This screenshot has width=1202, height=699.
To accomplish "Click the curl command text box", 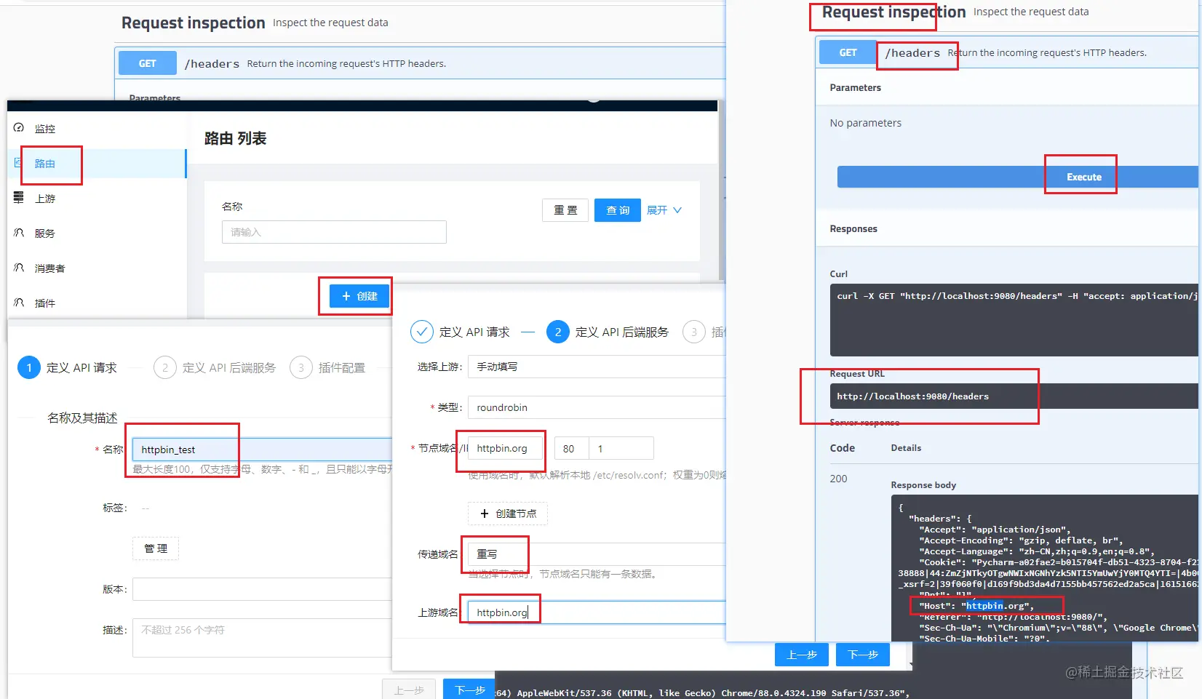I will [x=1014, y=319].
